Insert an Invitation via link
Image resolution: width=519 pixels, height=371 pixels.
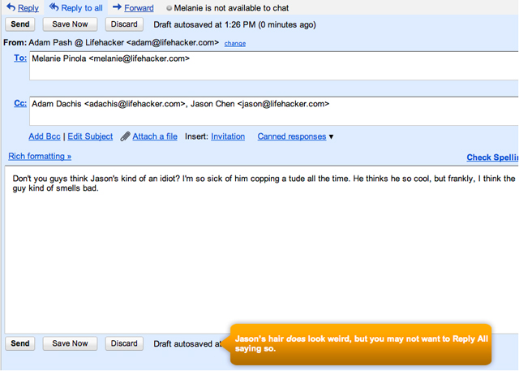pos(228,136)
